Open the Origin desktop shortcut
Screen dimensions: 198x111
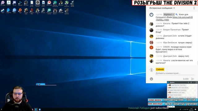tap(20, 10)
